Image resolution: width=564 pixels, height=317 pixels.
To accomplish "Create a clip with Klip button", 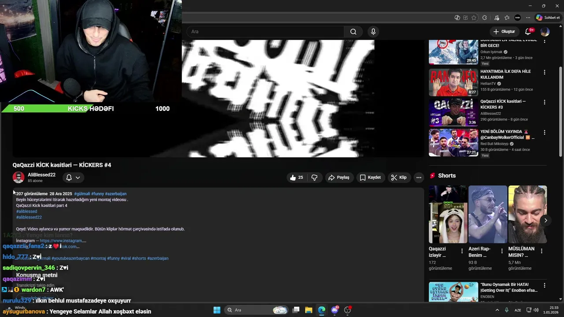I will click(x=399, y=177).
